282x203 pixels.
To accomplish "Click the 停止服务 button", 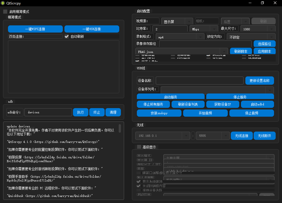I will [x=240, y=97].
